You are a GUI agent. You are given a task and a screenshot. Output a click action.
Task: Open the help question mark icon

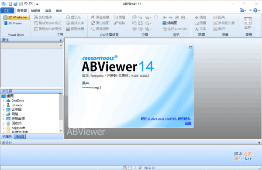click(x=255, y=10)
